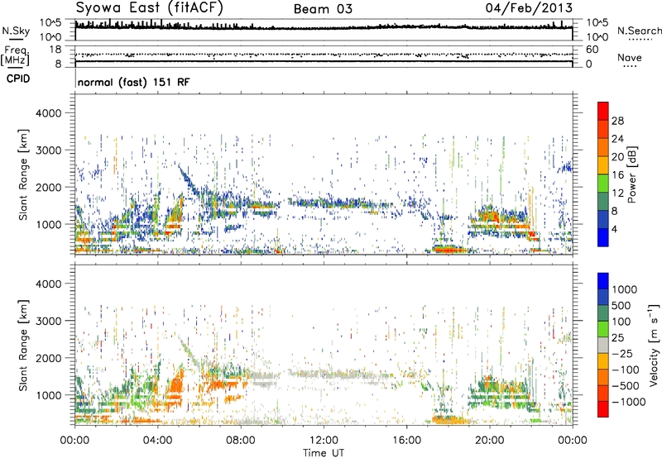Select the '12:00' time tick label
This screenshot has width=662, height=458.
[x=324, y=441]
